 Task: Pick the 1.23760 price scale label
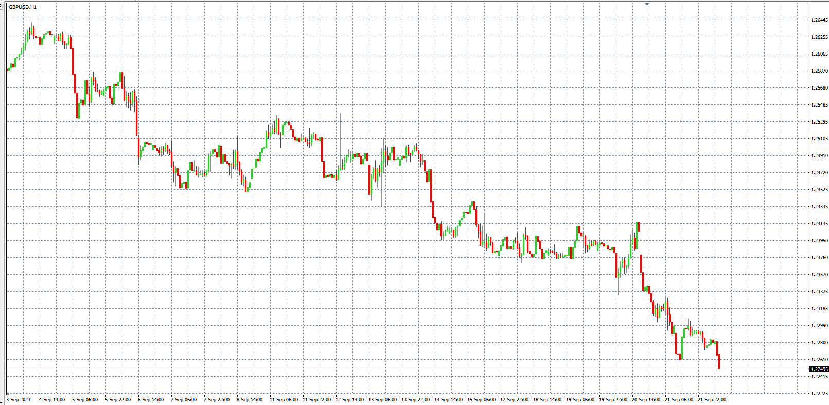(819, 258)
